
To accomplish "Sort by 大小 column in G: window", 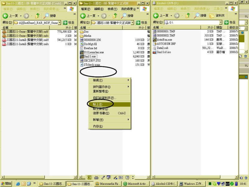I will (208, 27).
